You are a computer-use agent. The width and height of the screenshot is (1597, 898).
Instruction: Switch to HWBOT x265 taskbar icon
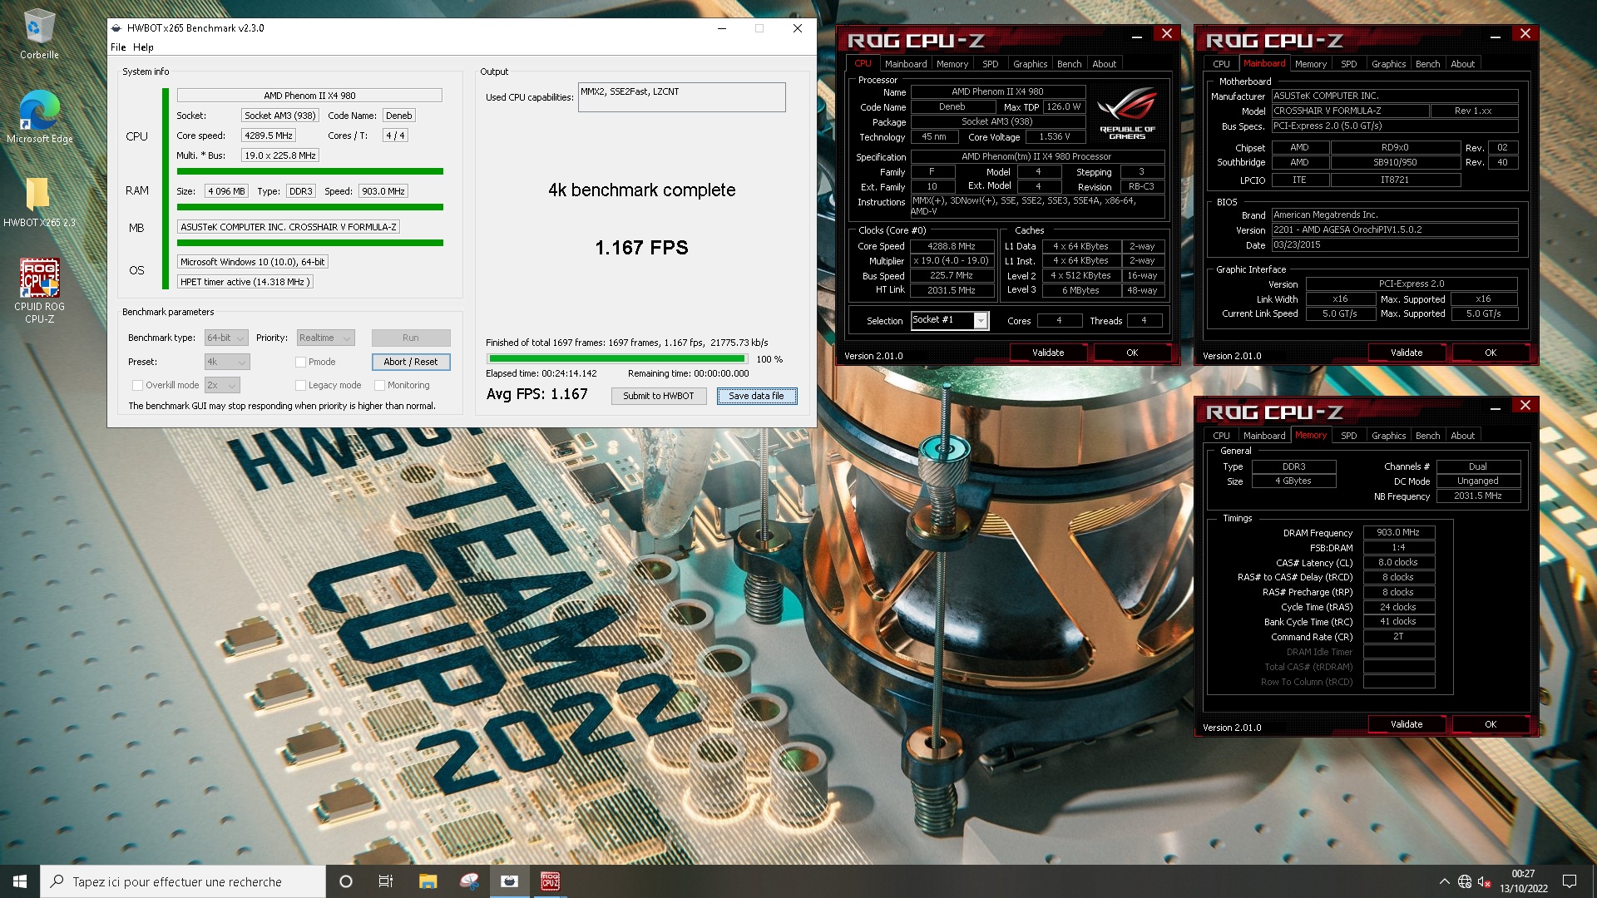509,881
